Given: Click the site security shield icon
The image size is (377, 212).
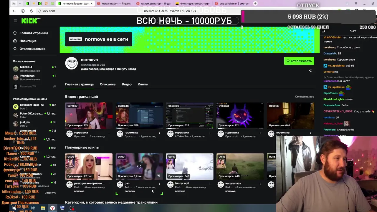Looking at the screenshot, I should click(39, 11).
